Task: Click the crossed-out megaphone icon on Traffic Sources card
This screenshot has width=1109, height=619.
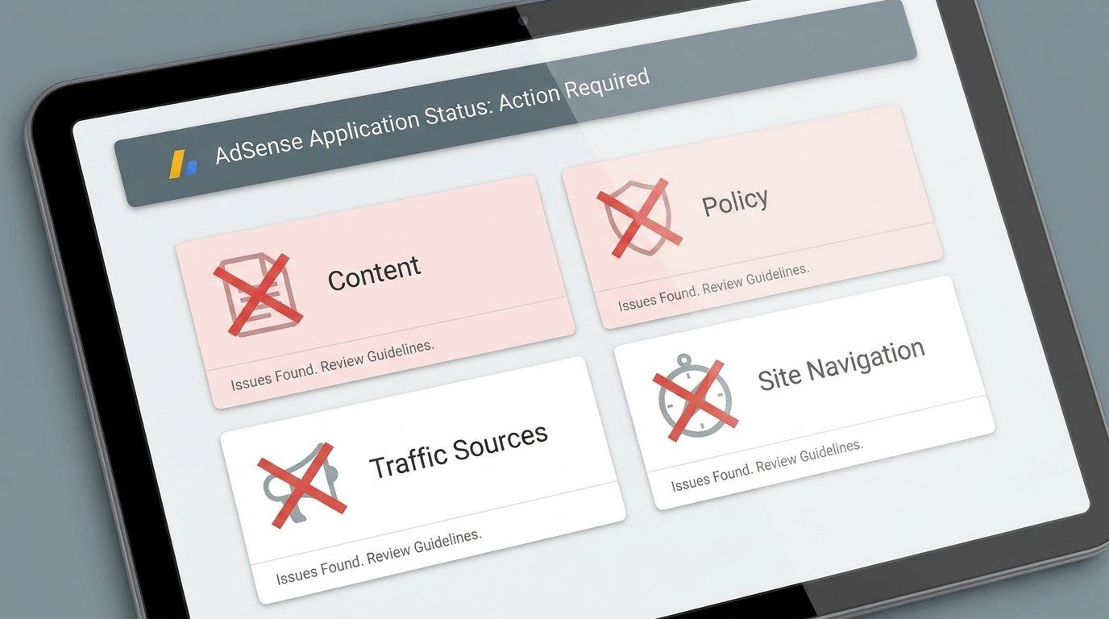Action: (x=301, y=486)
